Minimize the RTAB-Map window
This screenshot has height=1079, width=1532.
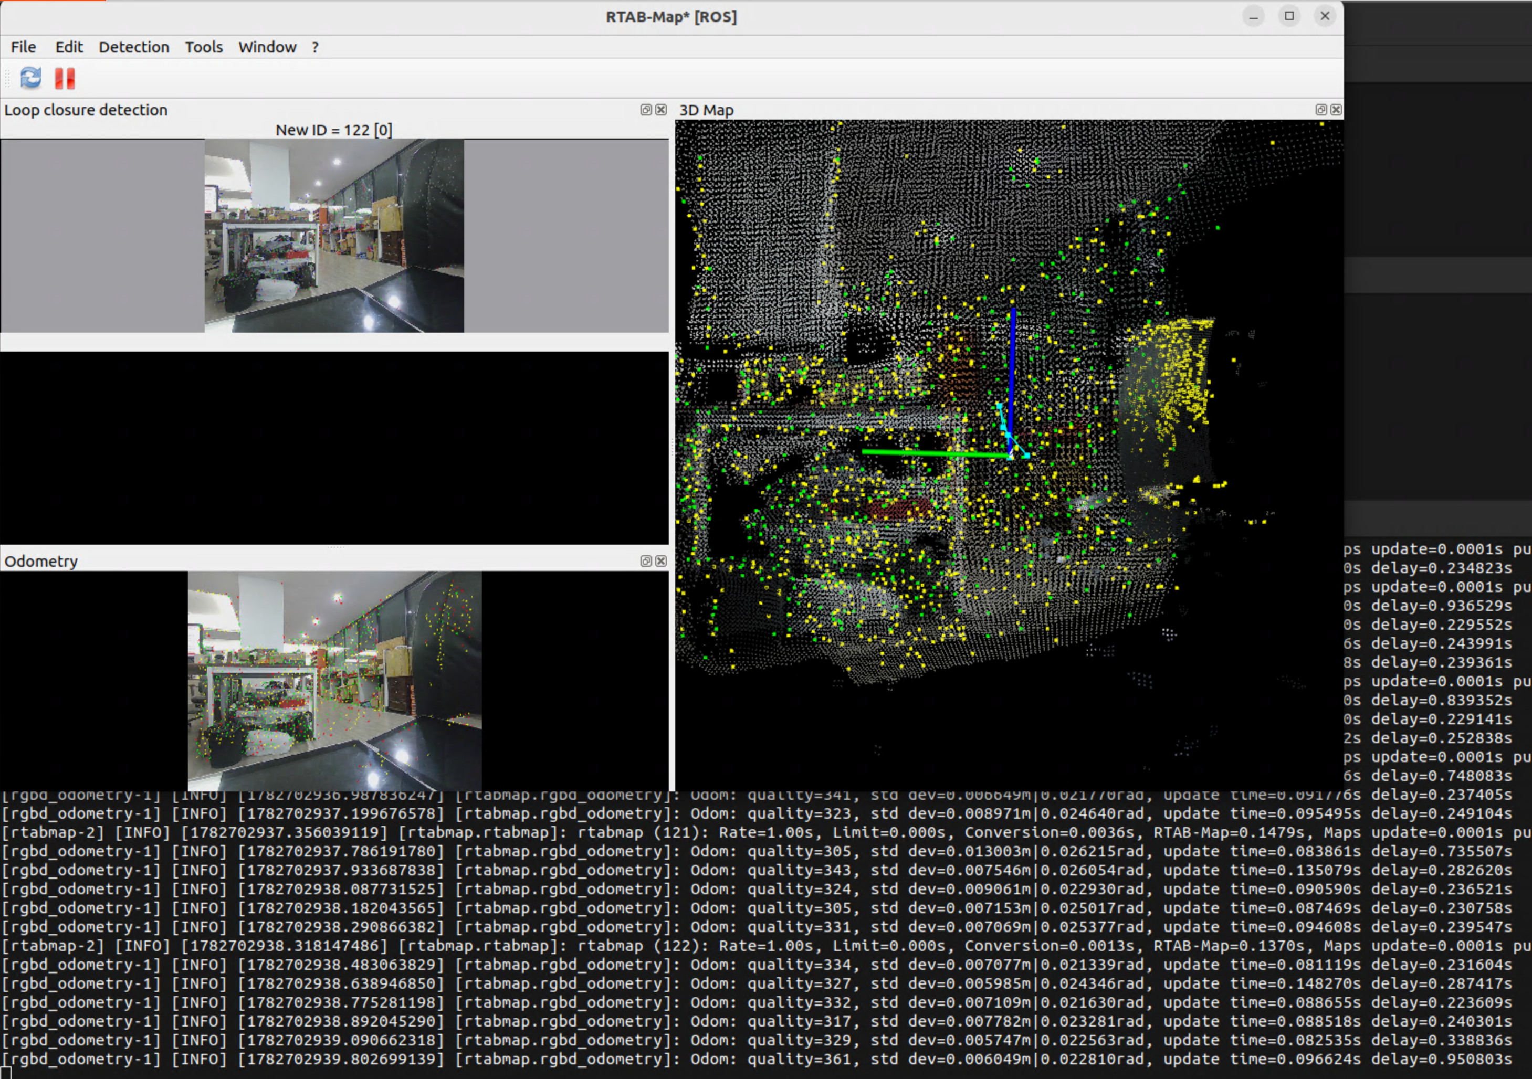point(1254,17)
